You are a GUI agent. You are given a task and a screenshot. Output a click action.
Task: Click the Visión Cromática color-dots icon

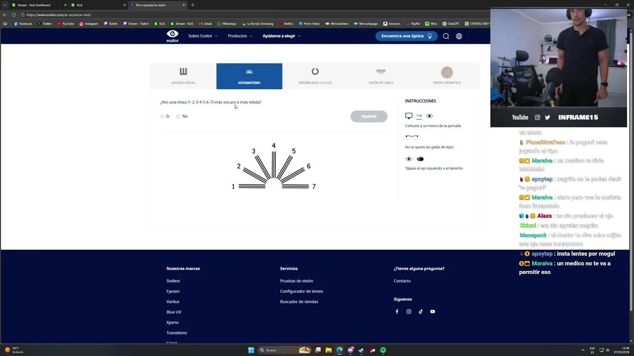coord(447,72)
